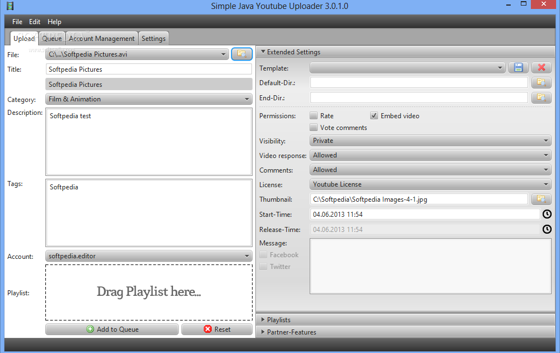Image resolution: width=560 pixels, height=353 pixels.
Task: Open the Release-Time clock picker
Action: coord(547,229)
